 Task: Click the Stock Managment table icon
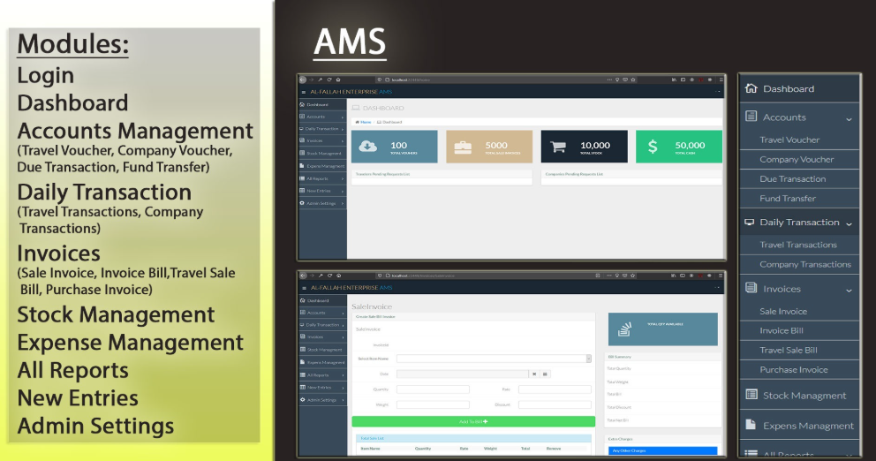[x=751, y=395]
